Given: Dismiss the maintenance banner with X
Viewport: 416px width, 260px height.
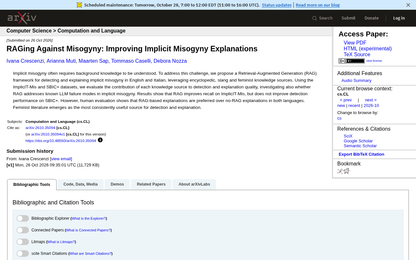Looking at the screenshot, I should click(408, 5).
